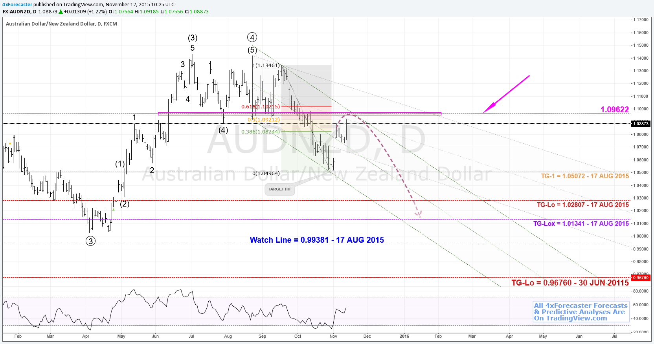Click the solid magenta arrow drawing
The height and width of the screenshot is (344, 654).
(x=506, y=94)
